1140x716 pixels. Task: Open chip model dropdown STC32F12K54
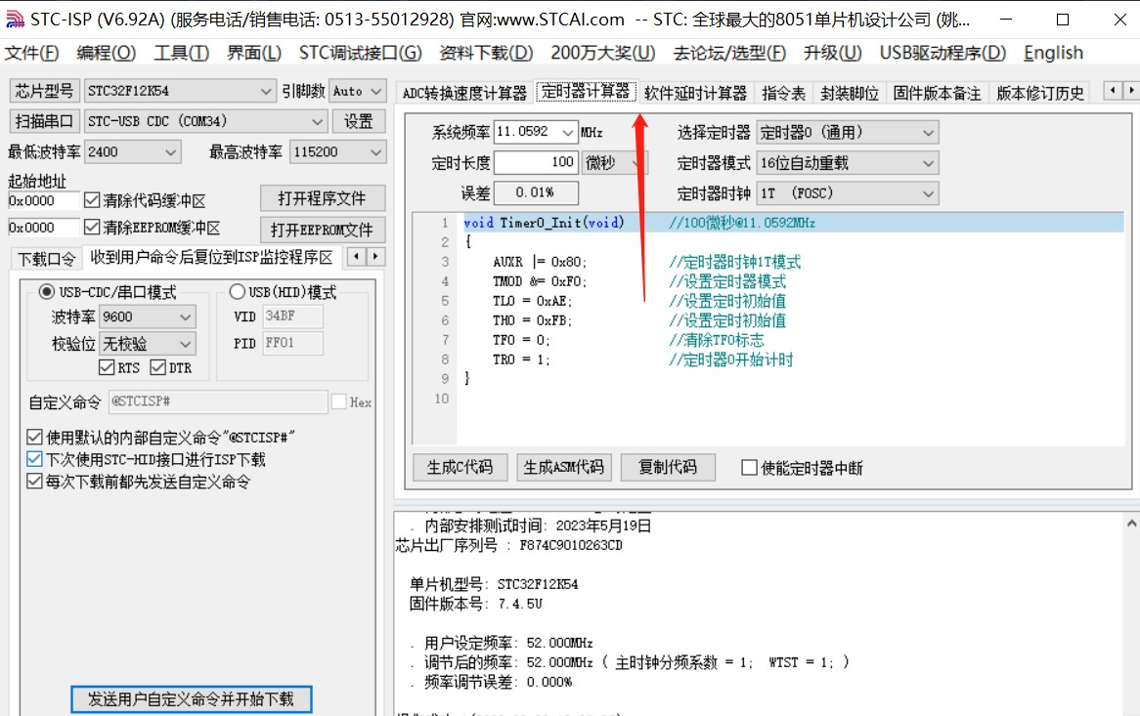click(180, 91)
